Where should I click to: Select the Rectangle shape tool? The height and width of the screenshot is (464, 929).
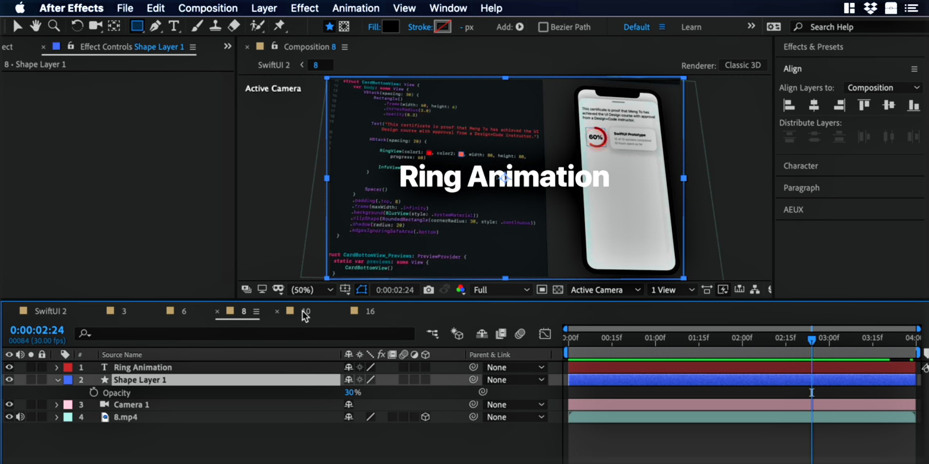(137, 26)
